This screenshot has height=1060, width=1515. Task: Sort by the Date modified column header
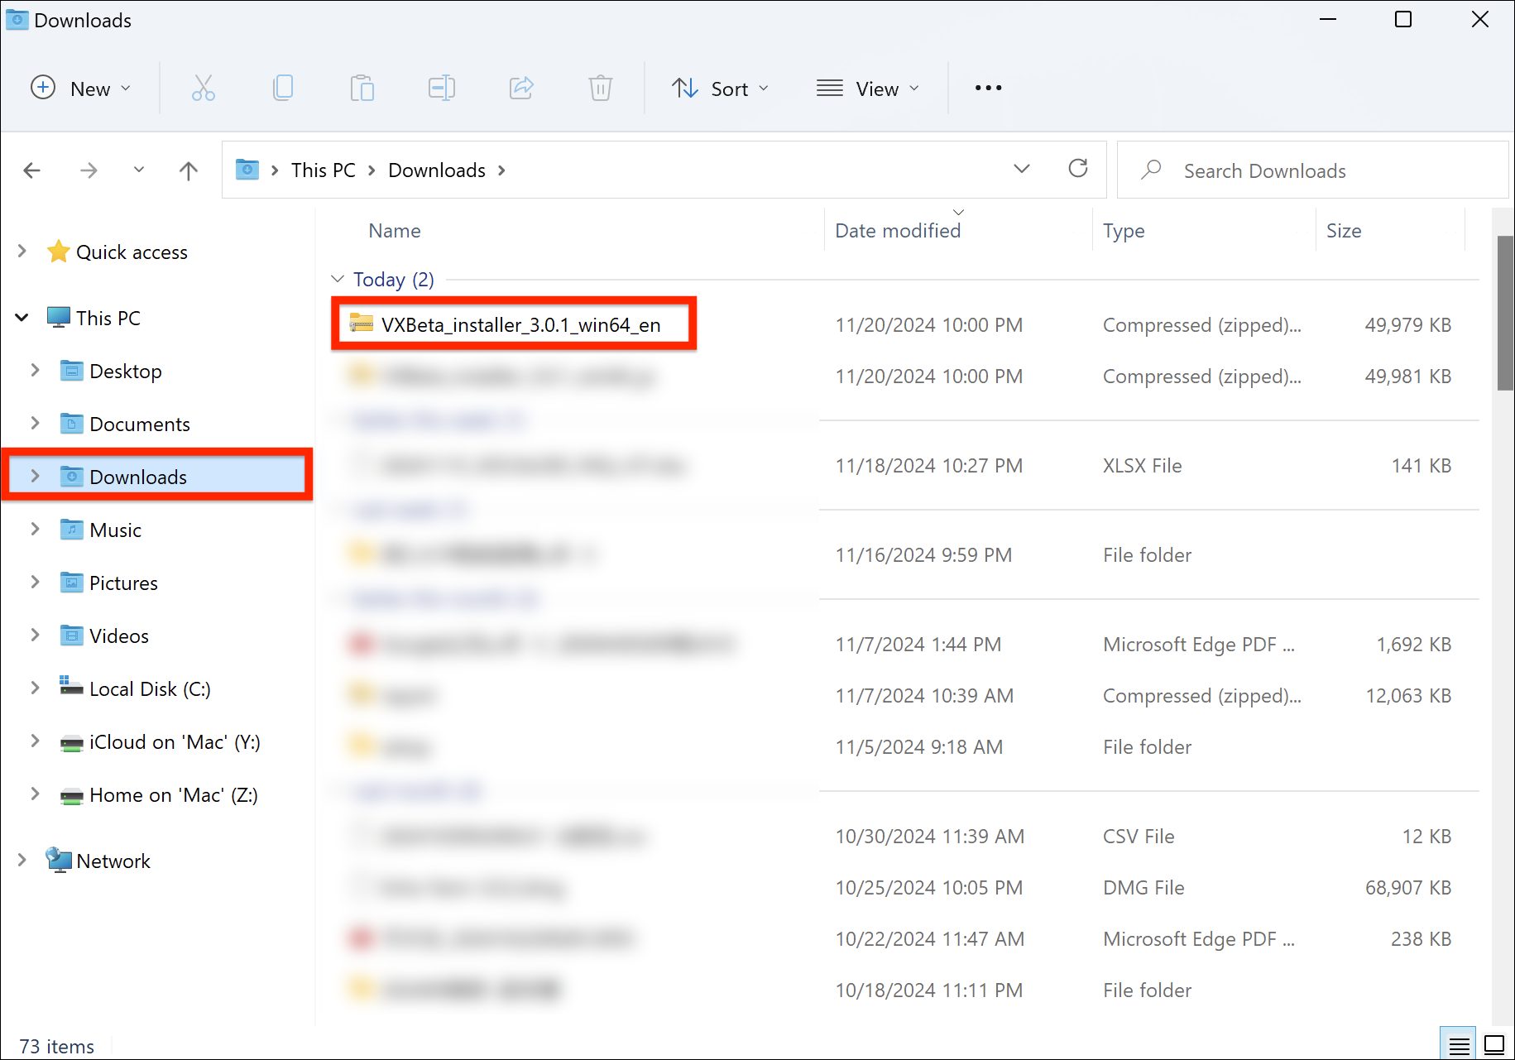coord(897,231)
